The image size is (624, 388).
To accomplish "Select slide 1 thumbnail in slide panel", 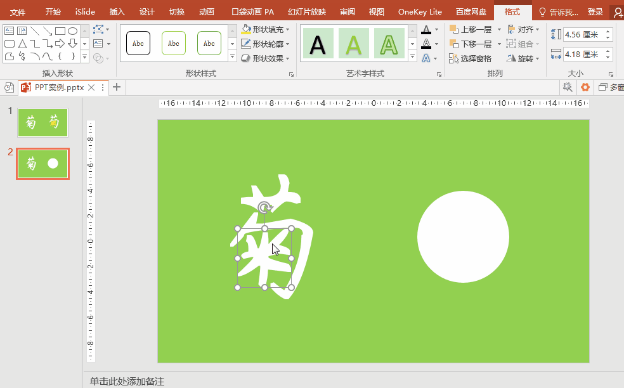I will click(42, 122).
